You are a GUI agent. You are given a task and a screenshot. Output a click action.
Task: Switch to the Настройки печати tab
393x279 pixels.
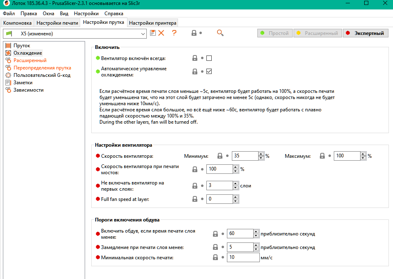57,23
